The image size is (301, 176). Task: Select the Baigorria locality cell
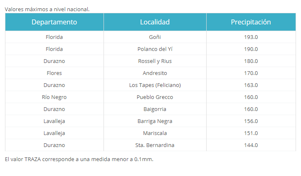click(x=155, y=109)
